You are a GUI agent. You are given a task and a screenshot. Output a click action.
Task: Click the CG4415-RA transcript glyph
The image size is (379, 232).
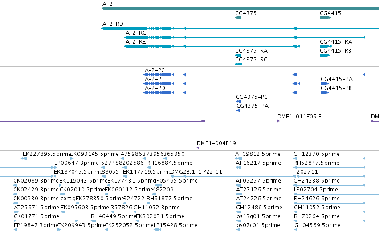[326, 46]
